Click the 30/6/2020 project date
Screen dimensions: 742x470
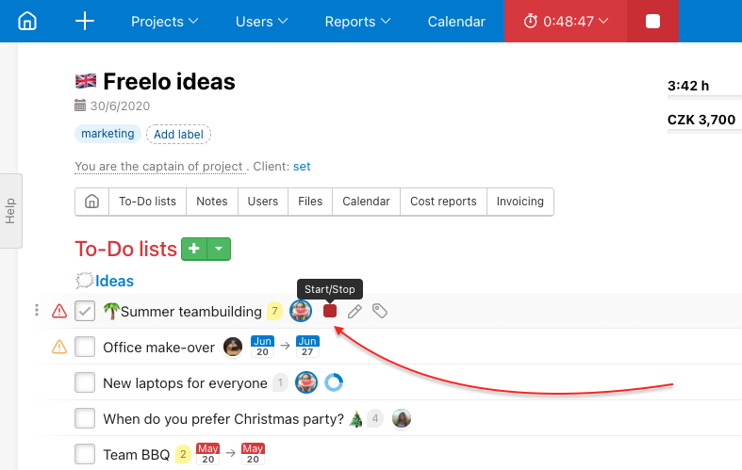point(120,105)
